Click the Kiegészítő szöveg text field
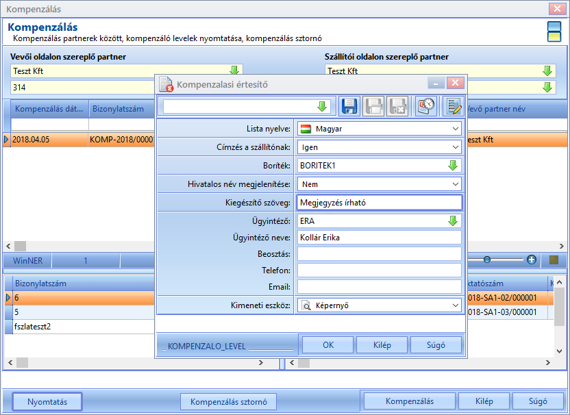The width and height of the screenshot is (570, 415). coord(380,203)
